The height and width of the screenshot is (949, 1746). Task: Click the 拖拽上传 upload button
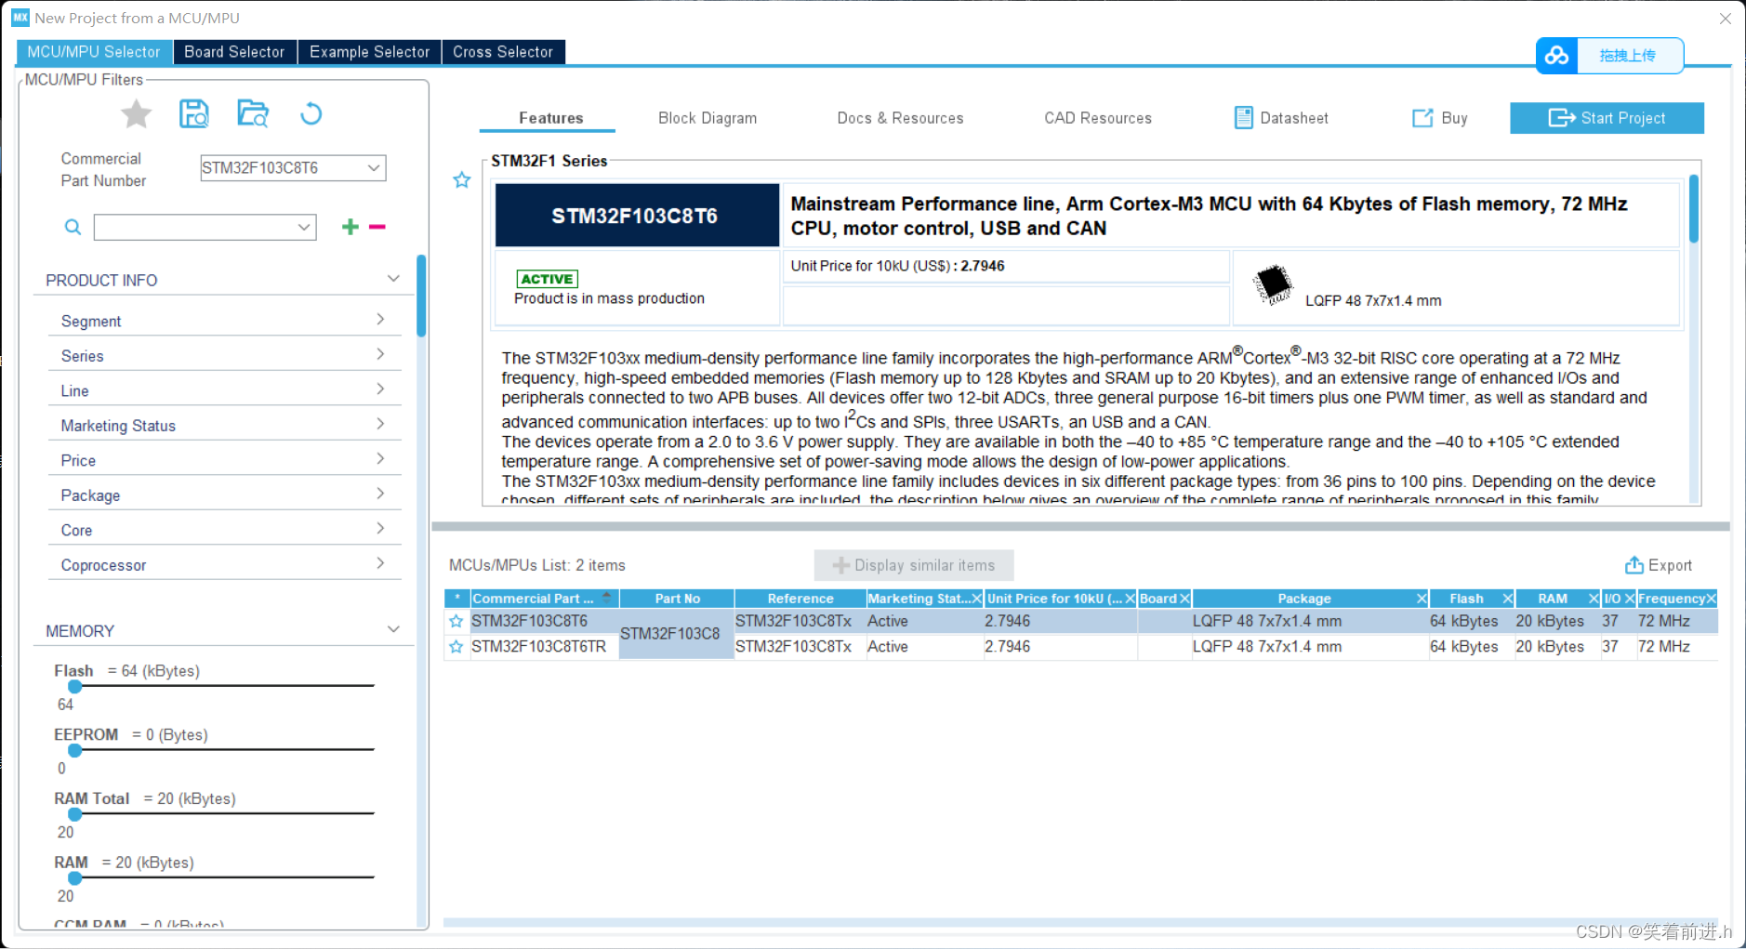click(1628, 56)
